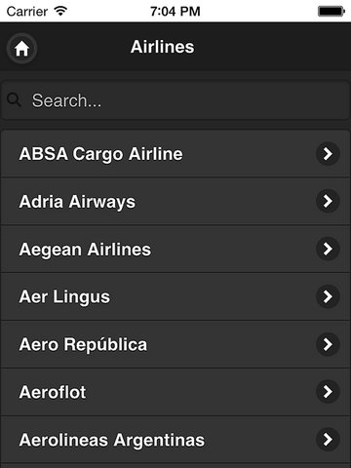Tap the Wi-Fi signal icon near Carrier
Viewport: 351px width, 468px height.
coord(60,11)
